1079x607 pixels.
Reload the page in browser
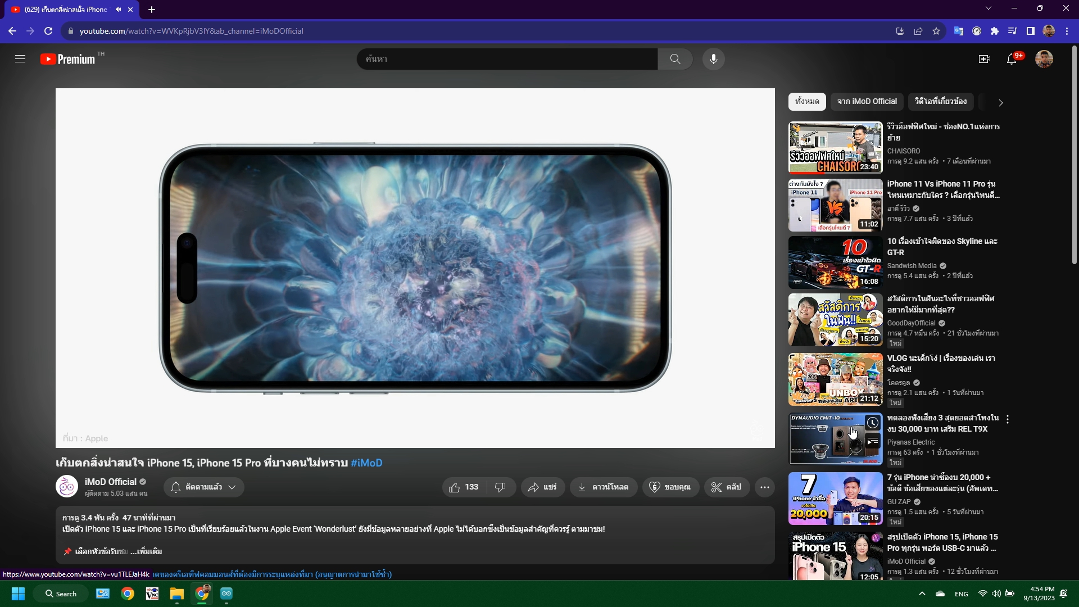coord(48,31)
